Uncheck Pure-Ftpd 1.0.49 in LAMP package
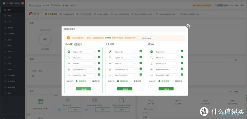 tap(141, 74)
